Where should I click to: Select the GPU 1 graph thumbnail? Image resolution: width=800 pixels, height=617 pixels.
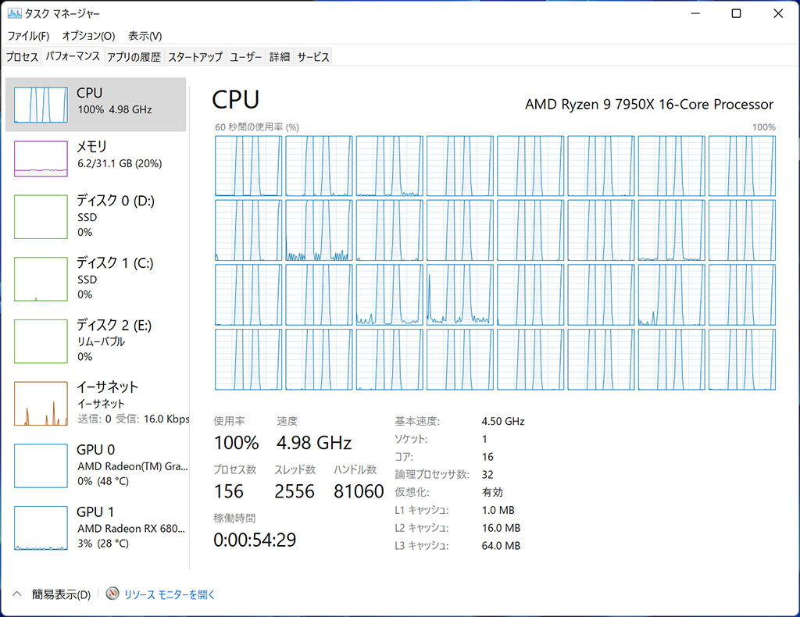pos(41,528)
